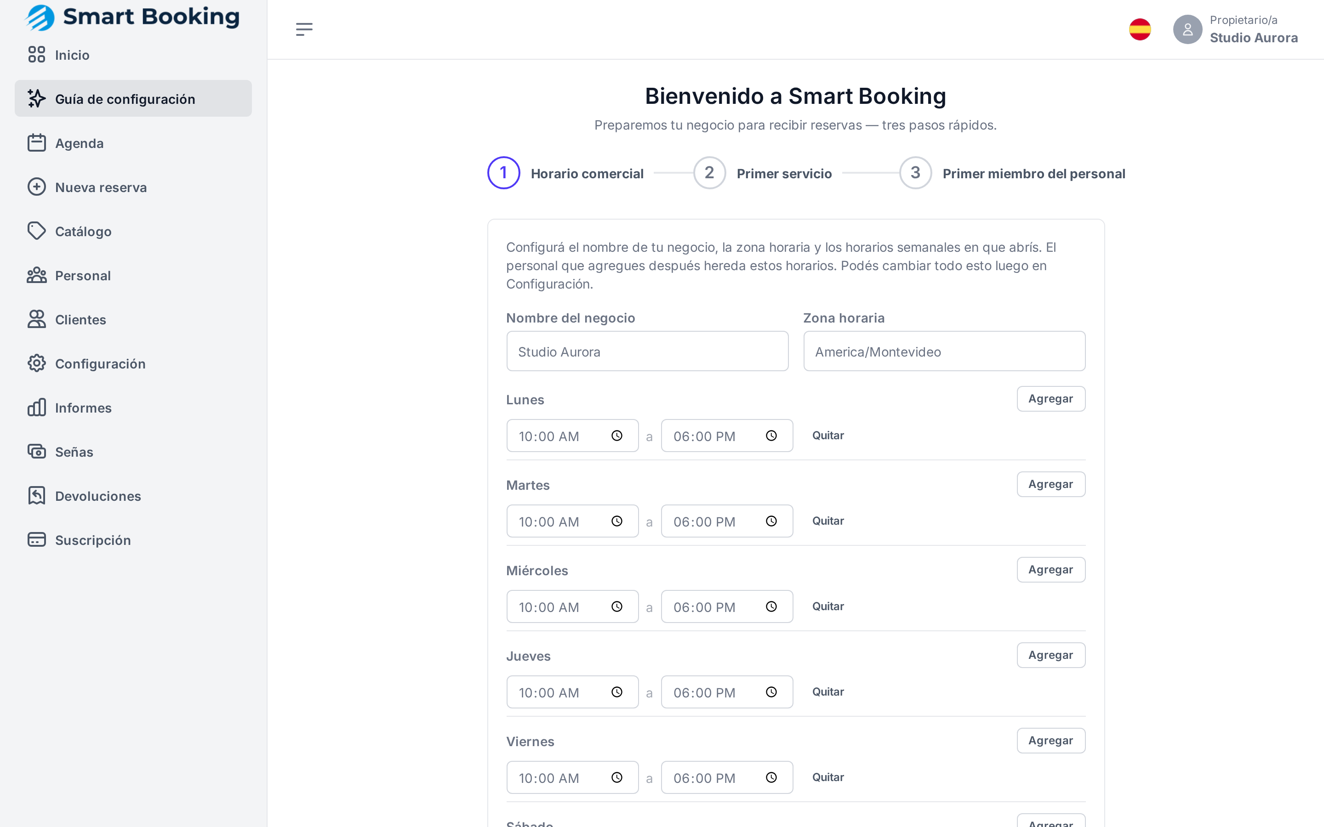Open the Zona horaria America/Montevideo field
The height and width of the screenshot is (827, 1324).
944,351
